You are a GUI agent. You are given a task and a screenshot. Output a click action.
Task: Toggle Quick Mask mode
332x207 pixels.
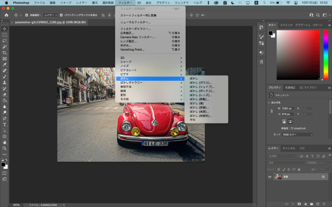(5, 173)
